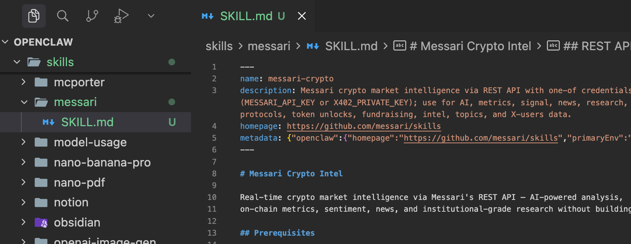Open the Run and Debug icon

pos(120,16)
